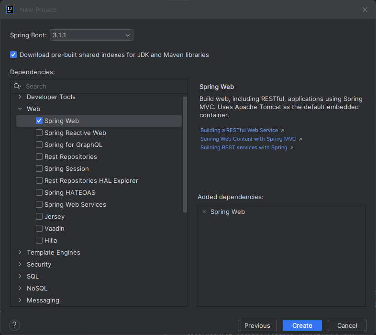Screen dimensions: 376x335
Task: Click the dependencies Search field
Action: (99, 86)
